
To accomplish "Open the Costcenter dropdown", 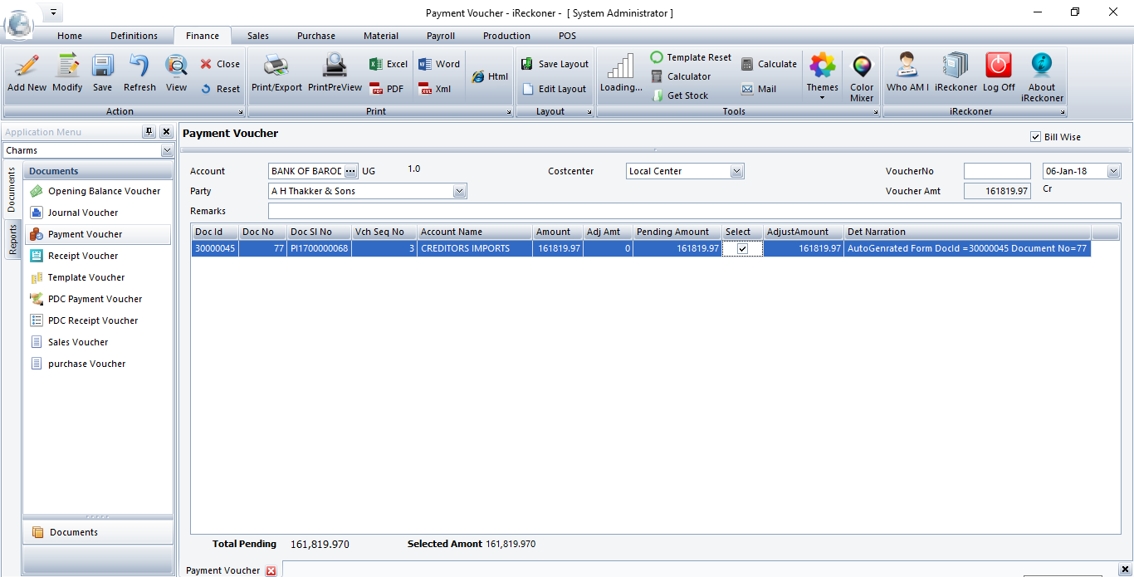I will 736,171.
